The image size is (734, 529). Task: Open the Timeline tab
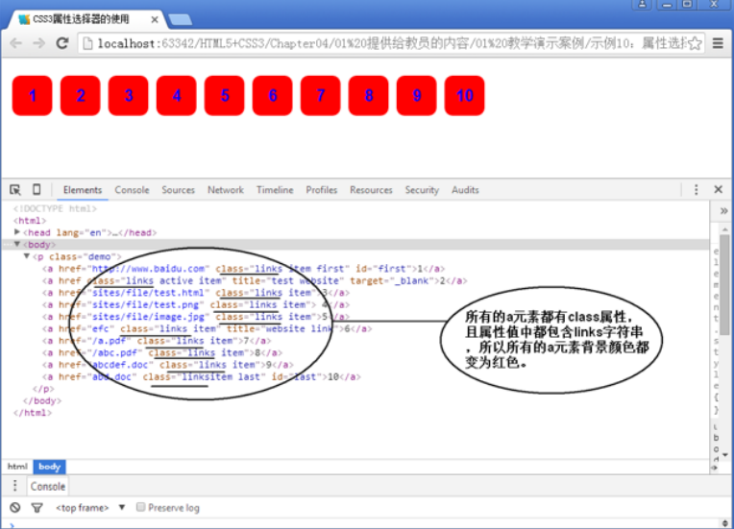[275, 190]
